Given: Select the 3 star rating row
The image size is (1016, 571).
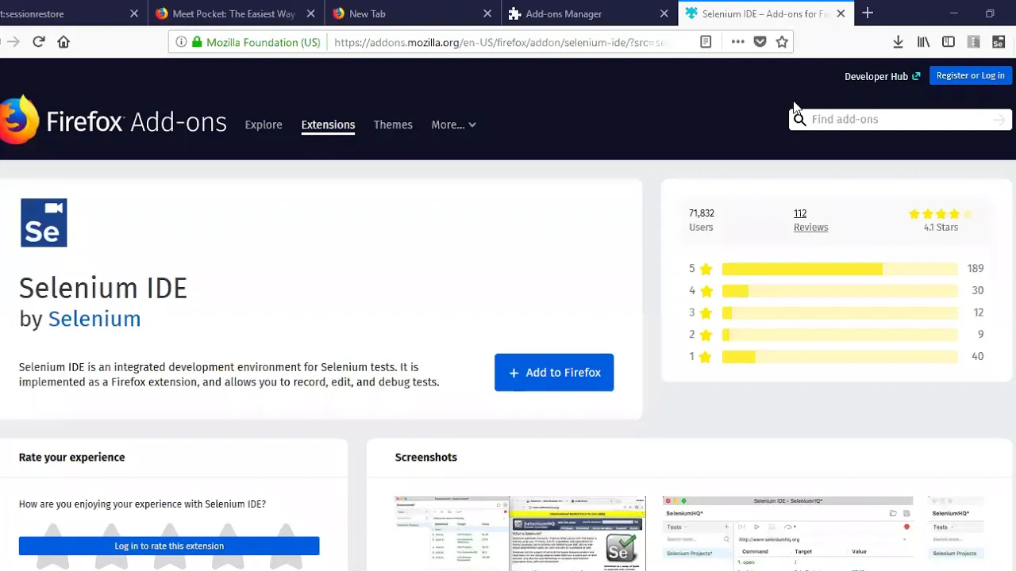Looking at the screenshot, I should coord(837,312).
